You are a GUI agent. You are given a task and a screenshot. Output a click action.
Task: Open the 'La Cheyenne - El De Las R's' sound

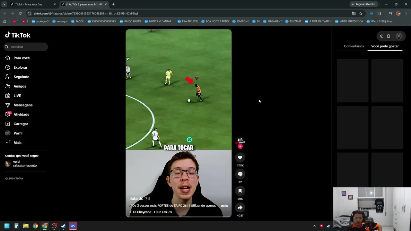pyautogui.click(x=152, y=212)
